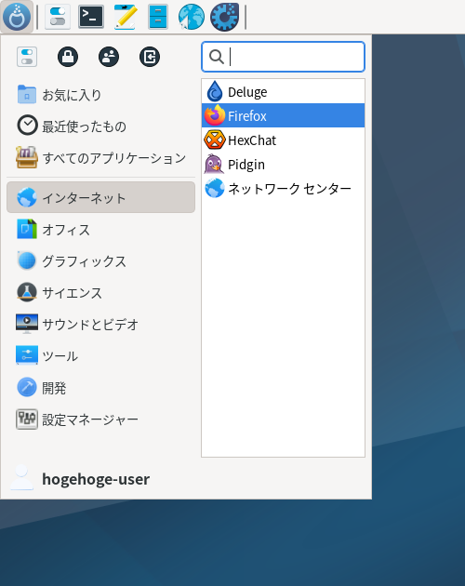
Task: Open the file manager cabinet icon
Action: [158, 17]
